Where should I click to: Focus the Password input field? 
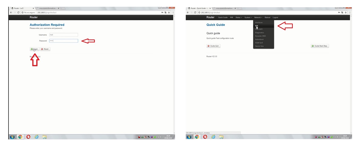coord(64,41)
